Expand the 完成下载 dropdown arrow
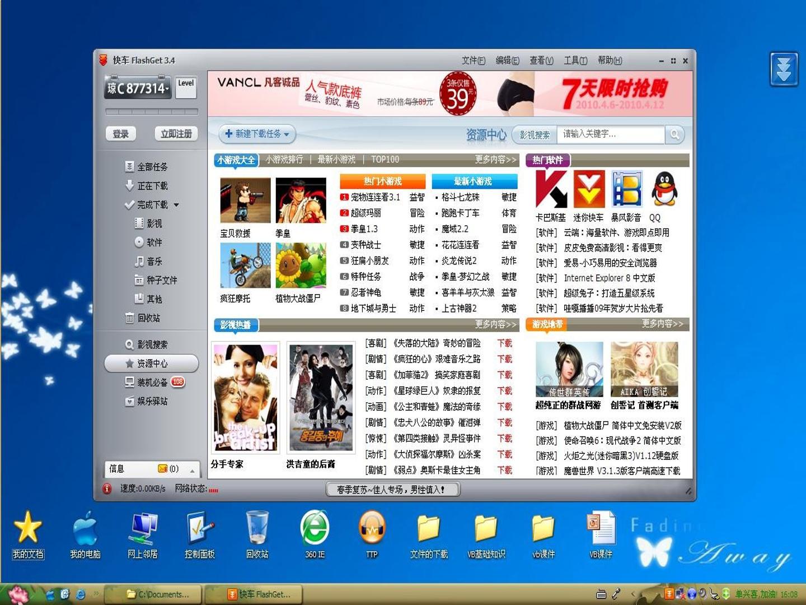Screen dimensions: 806x605 click(x=176, y=205)
